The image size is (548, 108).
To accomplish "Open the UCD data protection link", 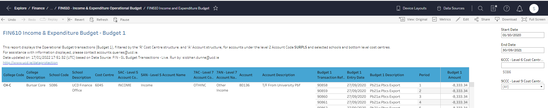I will (30, 63).
